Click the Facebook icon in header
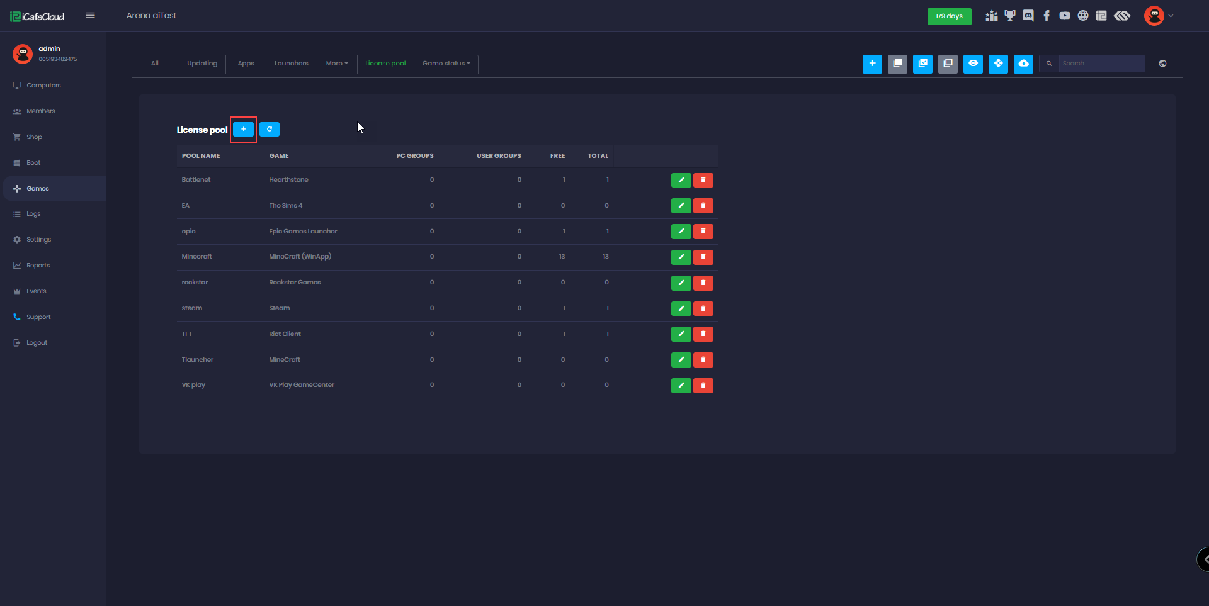Viewport: 1209px width, 606px height. (x=1047, y=16)
